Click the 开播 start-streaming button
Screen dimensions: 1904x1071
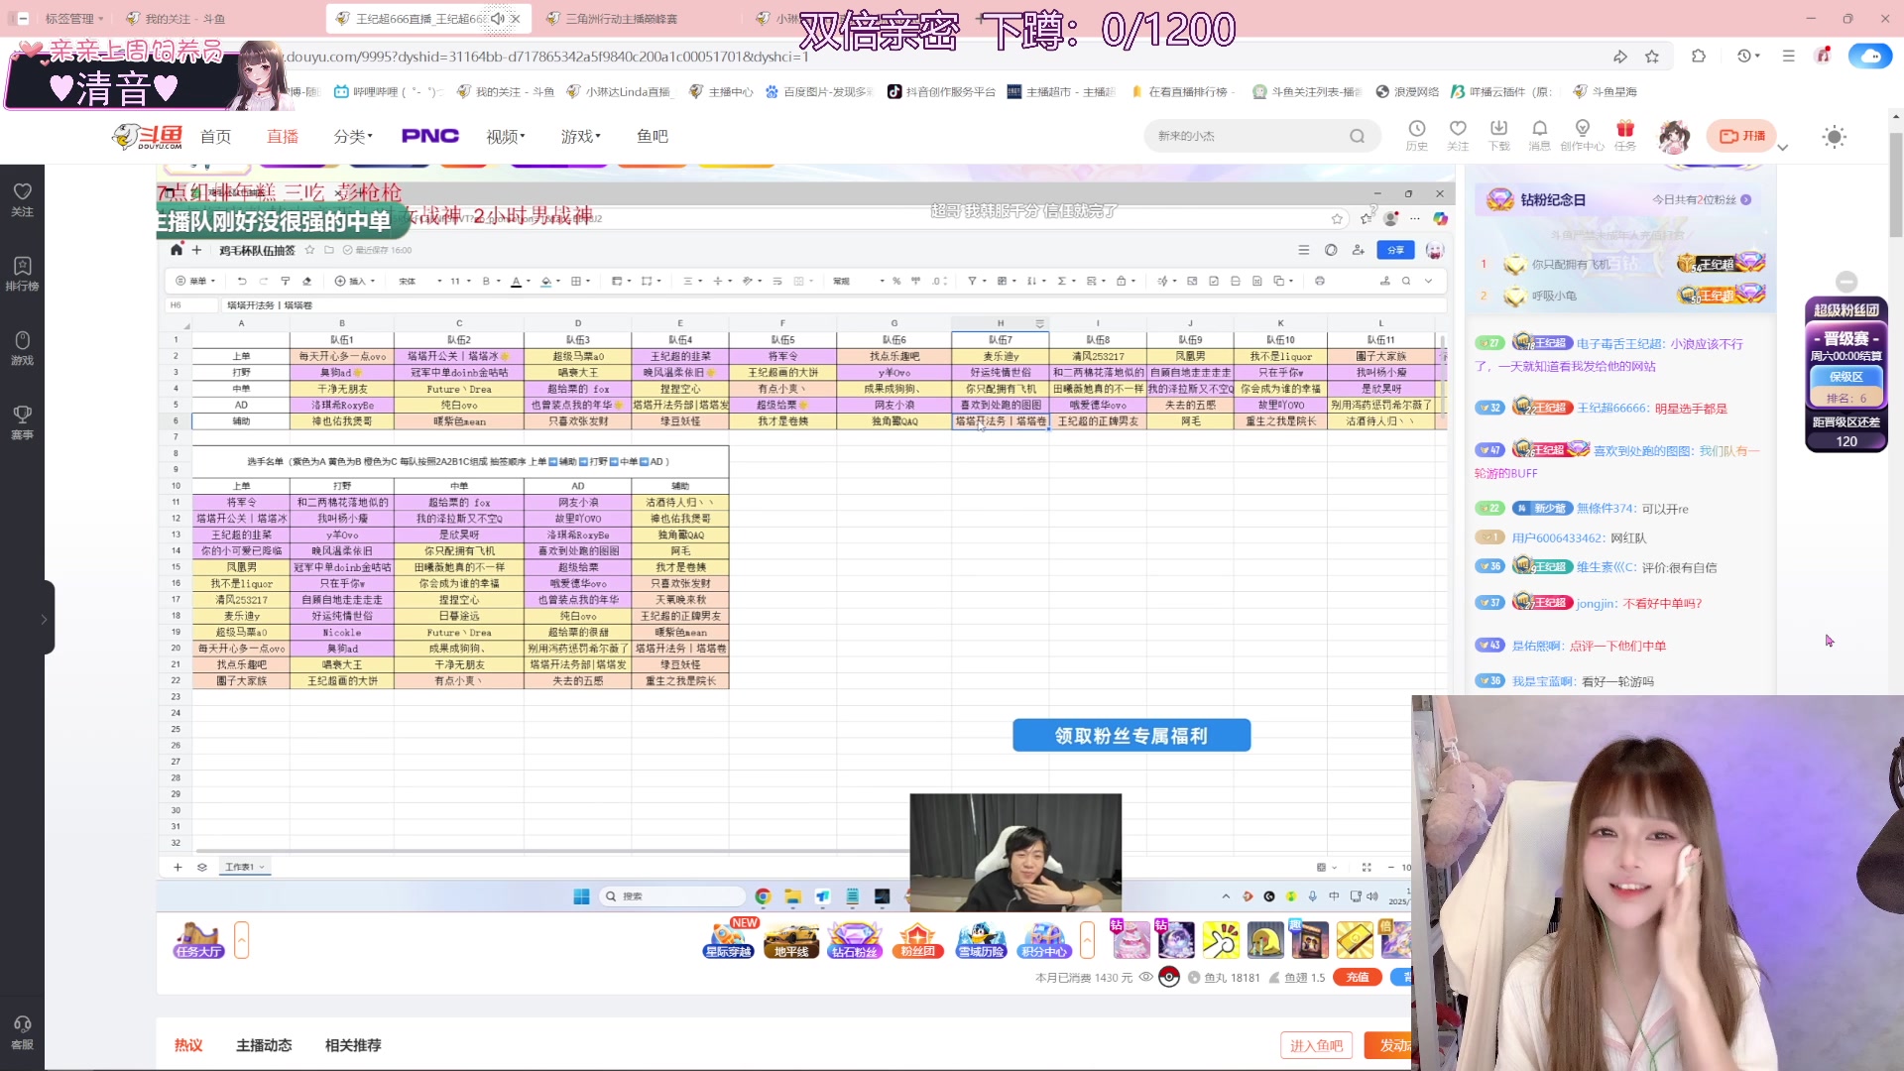coord(1741,136)
